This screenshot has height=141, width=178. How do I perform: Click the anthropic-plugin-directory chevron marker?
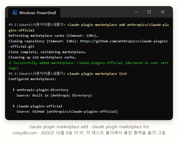coord(14,90)
